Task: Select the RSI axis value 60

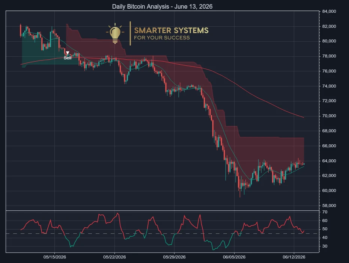Action: click(x=325, y=221)
